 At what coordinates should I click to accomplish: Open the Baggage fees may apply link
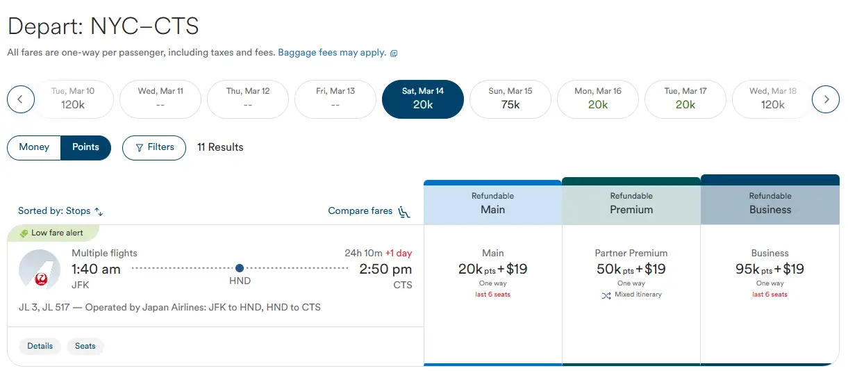pos(332,53)
